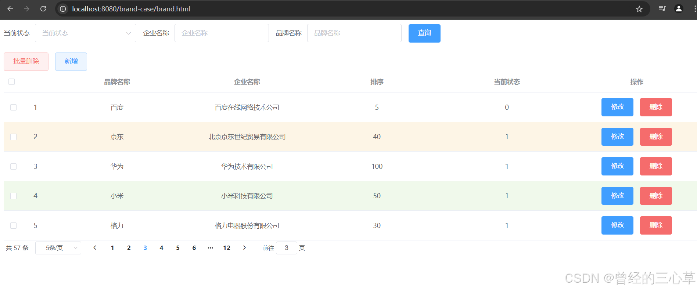Open the 当前状态 status dropdown

click(x=86, y=33)
